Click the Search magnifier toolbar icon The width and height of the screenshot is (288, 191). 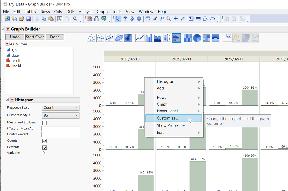[x=75, y=19]
